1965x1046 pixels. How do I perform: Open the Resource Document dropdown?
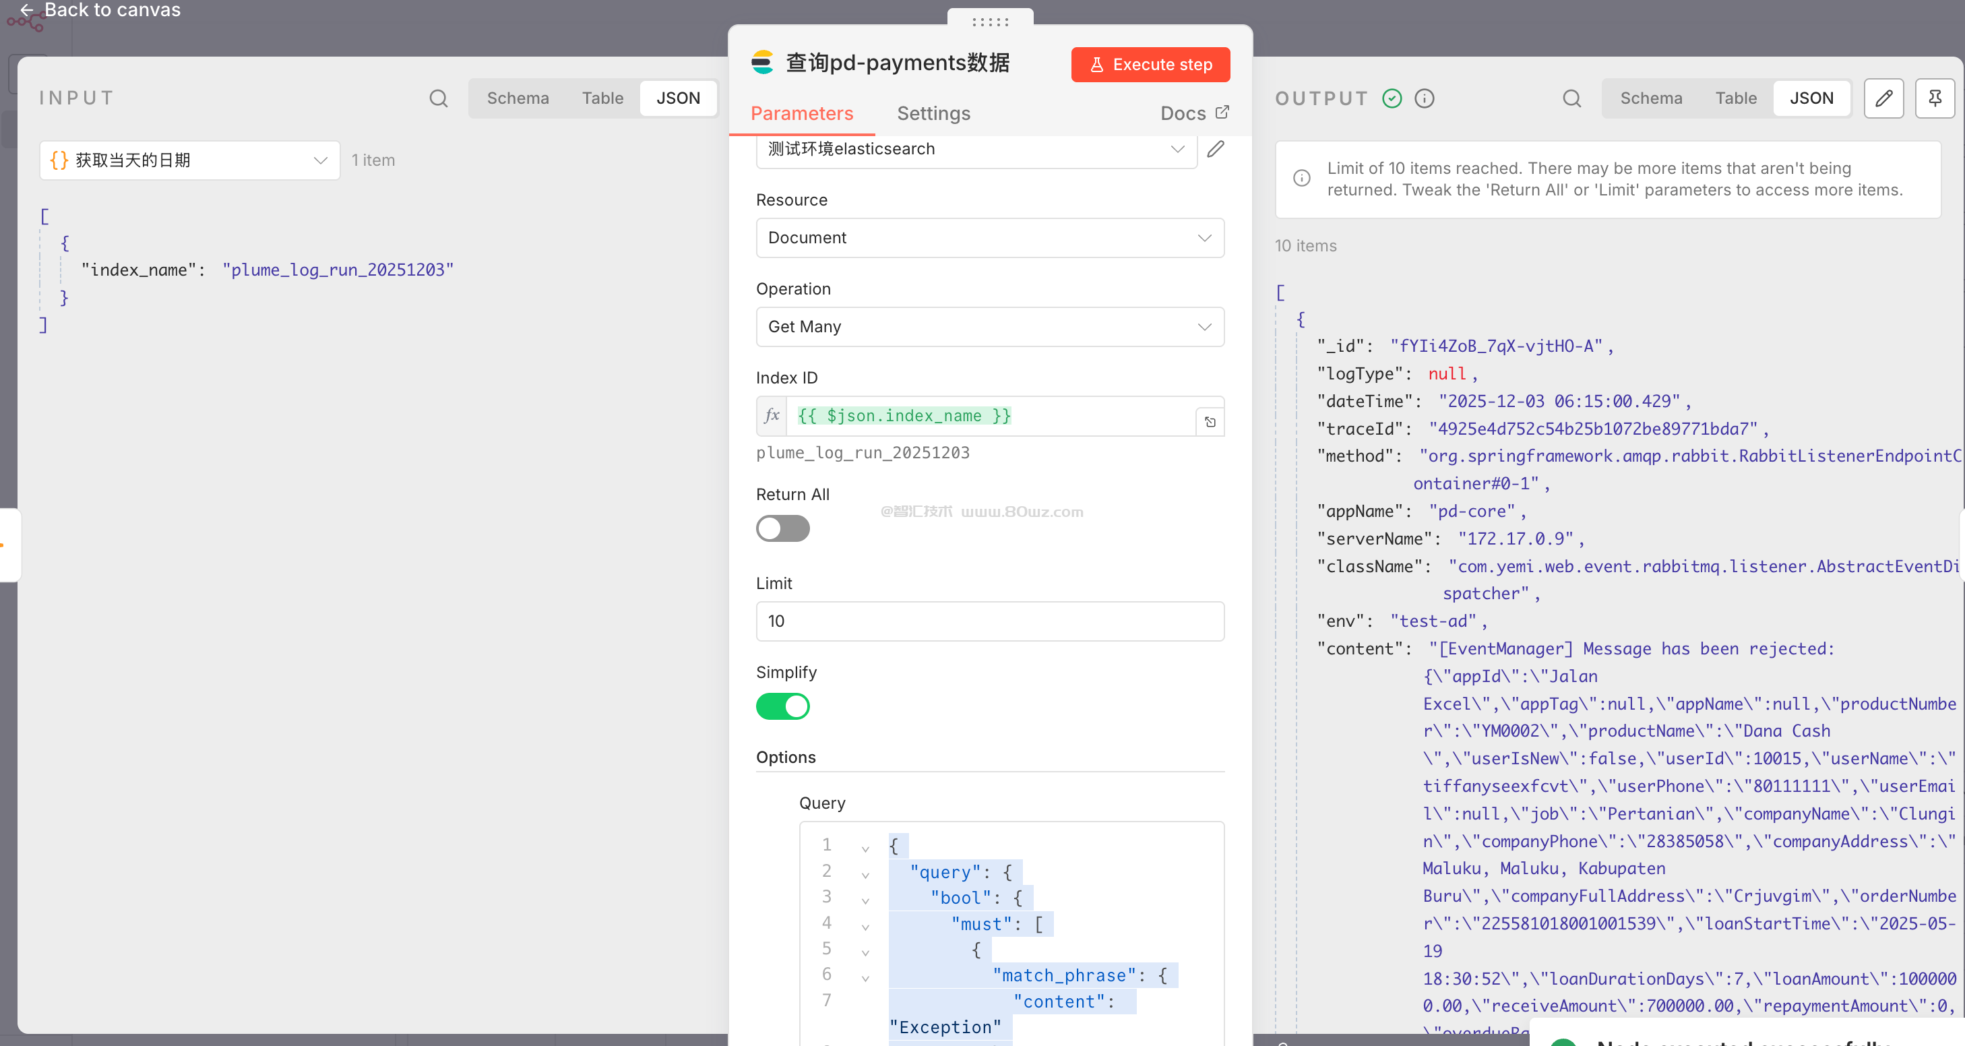[989, 238]
